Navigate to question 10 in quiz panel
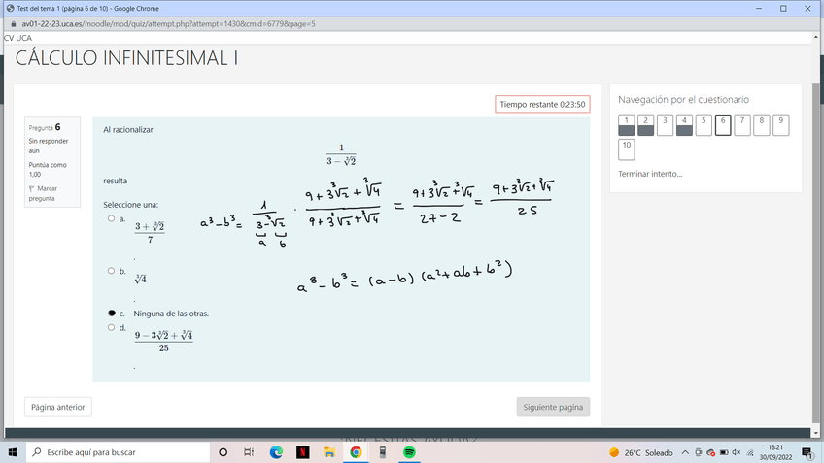824x463 pixels. 627,149
